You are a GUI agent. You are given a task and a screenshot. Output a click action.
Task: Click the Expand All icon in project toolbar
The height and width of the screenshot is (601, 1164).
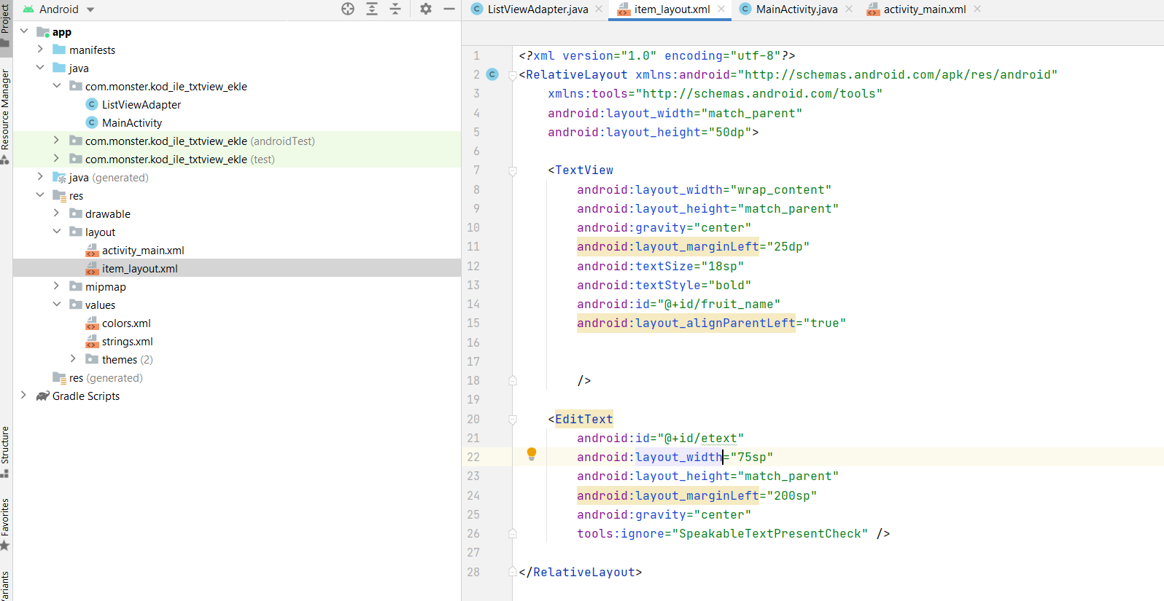click(372, 9)
